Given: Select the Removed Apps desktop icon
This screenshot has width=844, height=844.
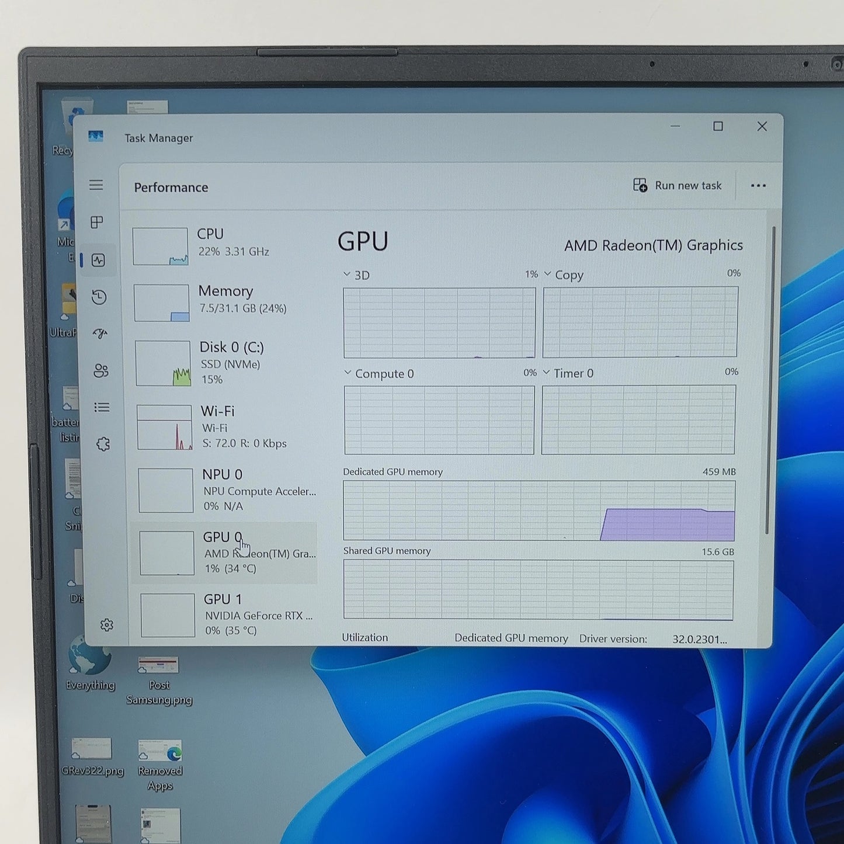Looking at the screenshot, I should click(160, 765).
